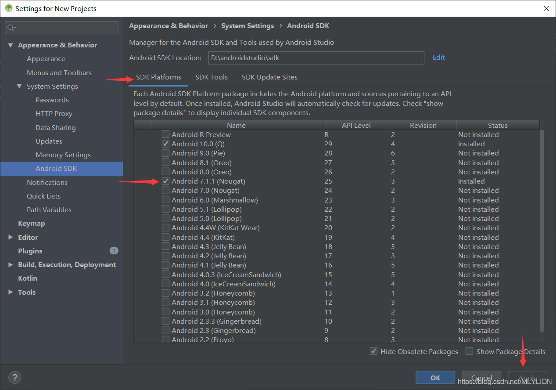Click the Name column header
Image resolution: width=556 pixels, height=390 pixels.
[x=236, y=125]
